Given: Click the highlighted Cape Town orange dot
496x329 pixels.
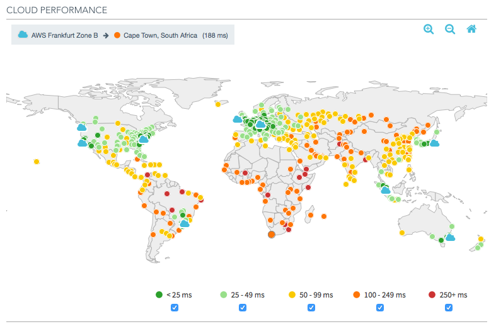Looking at the screenshot, I should 272,234.
